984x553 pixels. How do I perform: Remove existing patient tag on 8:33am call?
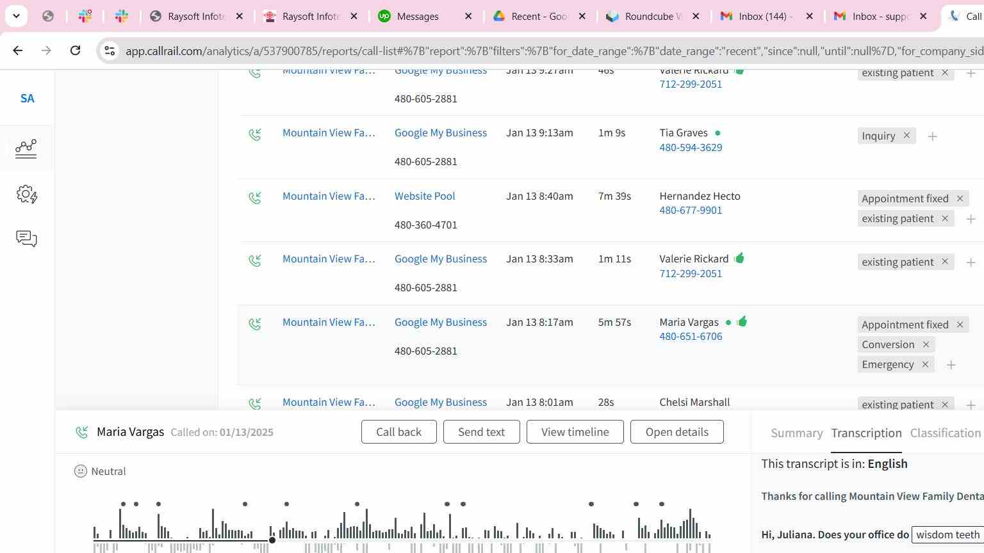coord(945,262)
